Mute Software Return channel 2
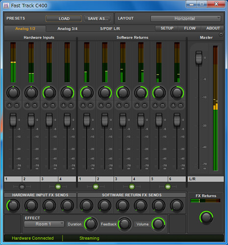This screenshot has width=228, height=245. [x=108, y=105]
